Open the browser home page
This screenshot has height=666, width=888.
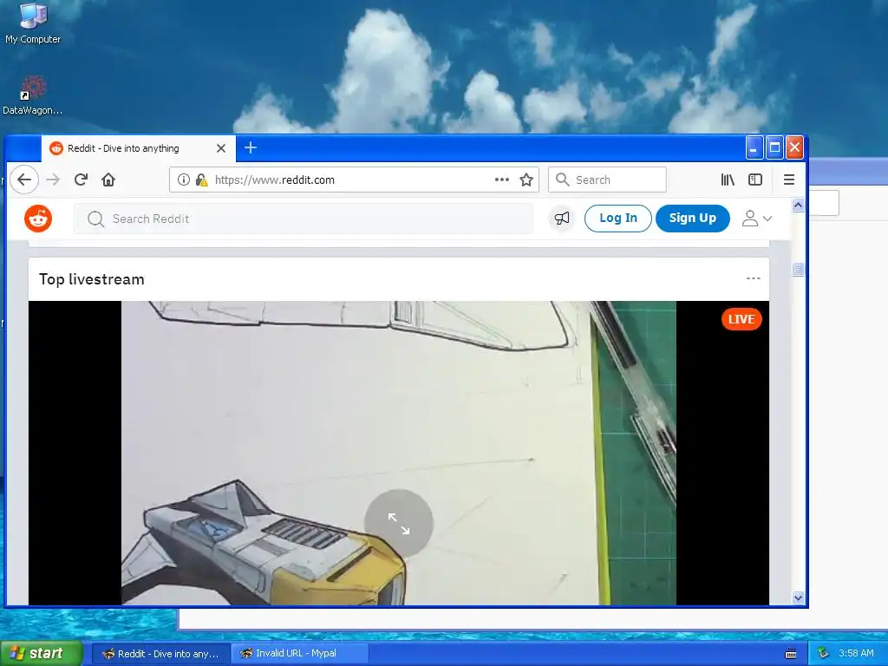108,180
